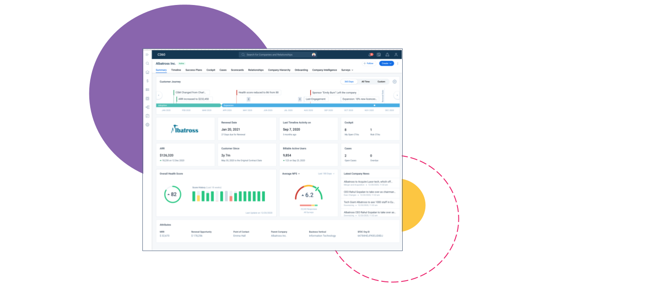Switch to the Scorecards tab
Image resolution: width=653 pixels, height=290 pixels.
(x=237, y=70)
